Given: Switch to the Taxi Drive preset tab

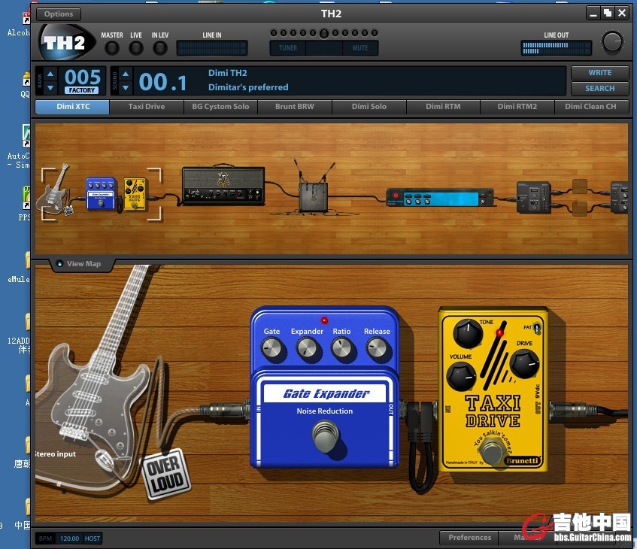Looking at the screenshot, I should [x=147, y=107].
